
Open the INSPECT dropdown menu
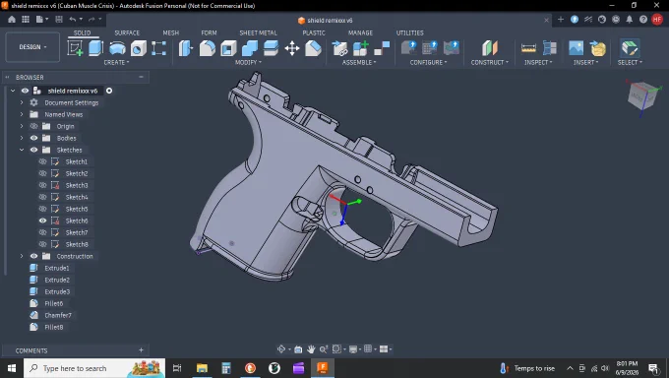point(538,62)
